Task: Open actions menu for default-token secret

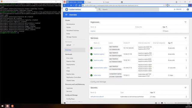Action: [x=186, y=97]
